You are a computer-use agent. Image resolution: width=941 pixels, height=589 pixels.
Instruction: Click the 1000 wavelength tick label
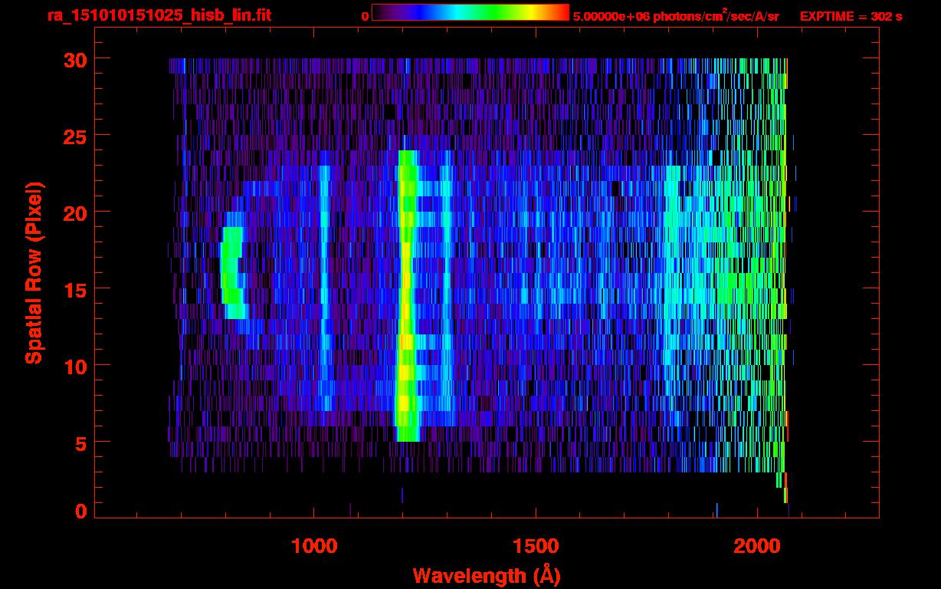pyautogui.click(x=314, y=546)
